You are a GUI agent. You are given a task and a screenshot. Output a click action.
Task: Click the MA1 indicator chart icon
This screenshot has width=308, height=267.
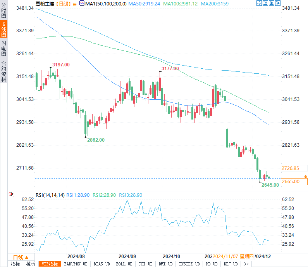click(82, 3)
